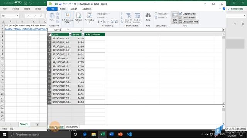
Task: Apply percent format icon
Action: pyautogui.click(x=104, y=21)
